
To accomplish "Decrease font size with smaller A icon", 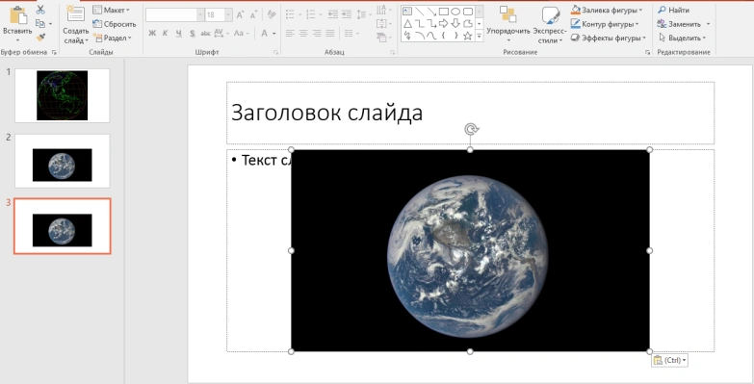I will pos(253,14).
